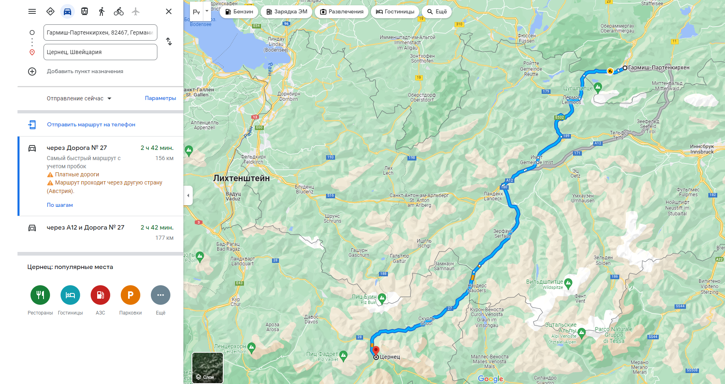This screenshot has width=725, height=384.
Task: Open Параметры route options link
Action: pyautogui.click(x=161, y=98)
